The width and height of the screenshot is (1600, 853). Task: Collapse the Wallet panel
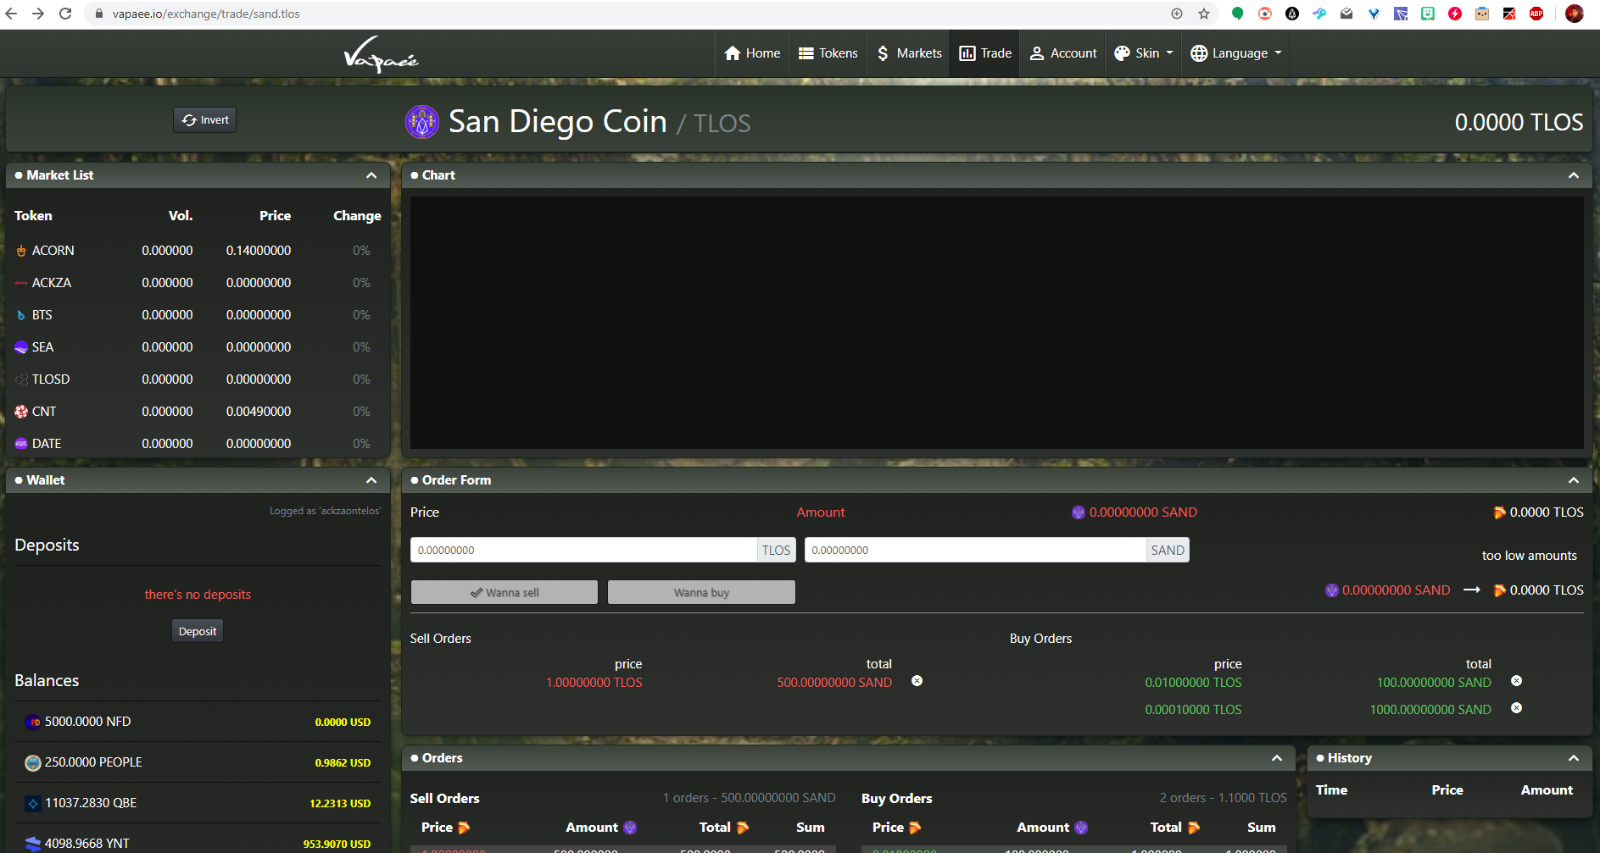pos(371,480)
